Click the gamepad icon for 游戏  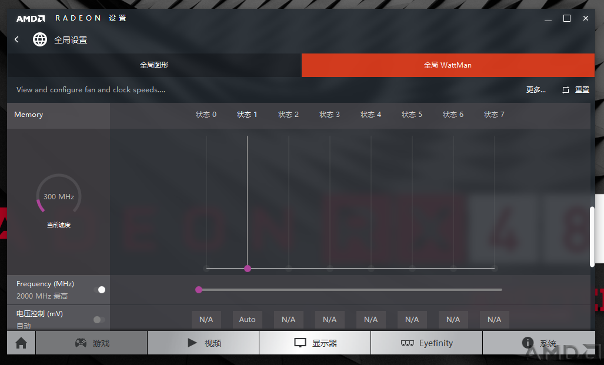point(81,343)
